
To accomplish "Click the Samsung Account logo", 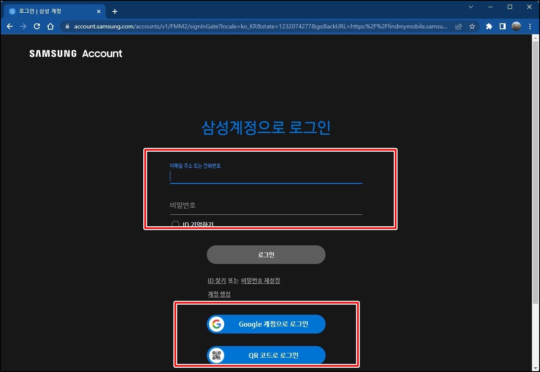I will [76, 53].
